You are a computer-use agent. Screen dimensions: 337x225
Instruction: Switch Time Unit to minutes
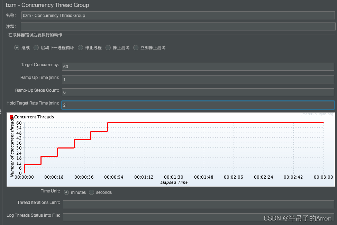coord(66,192)
